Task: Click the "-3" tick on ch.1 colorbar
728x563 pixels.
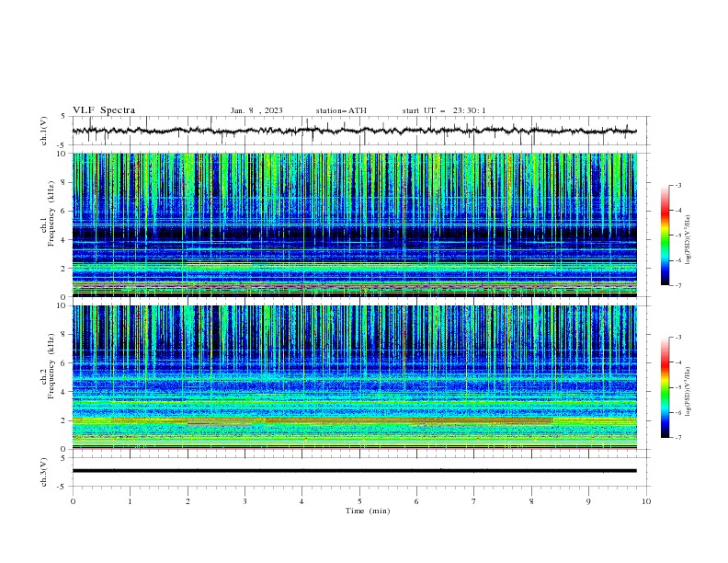Action: click(677, 185)
